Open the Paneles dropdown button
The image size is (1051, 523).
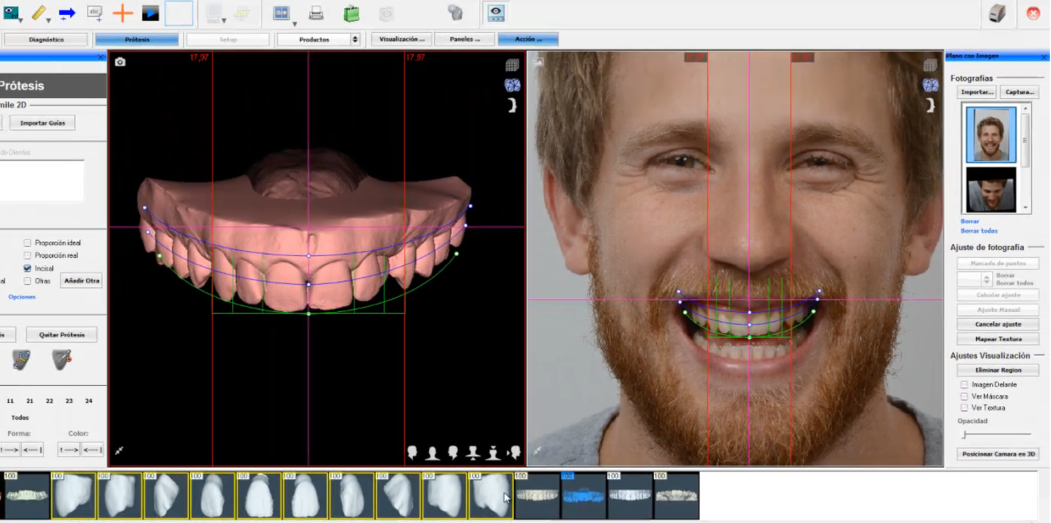[464, 39]
